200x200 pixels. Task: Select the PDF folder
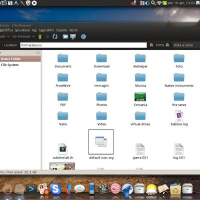coord(63,99)
